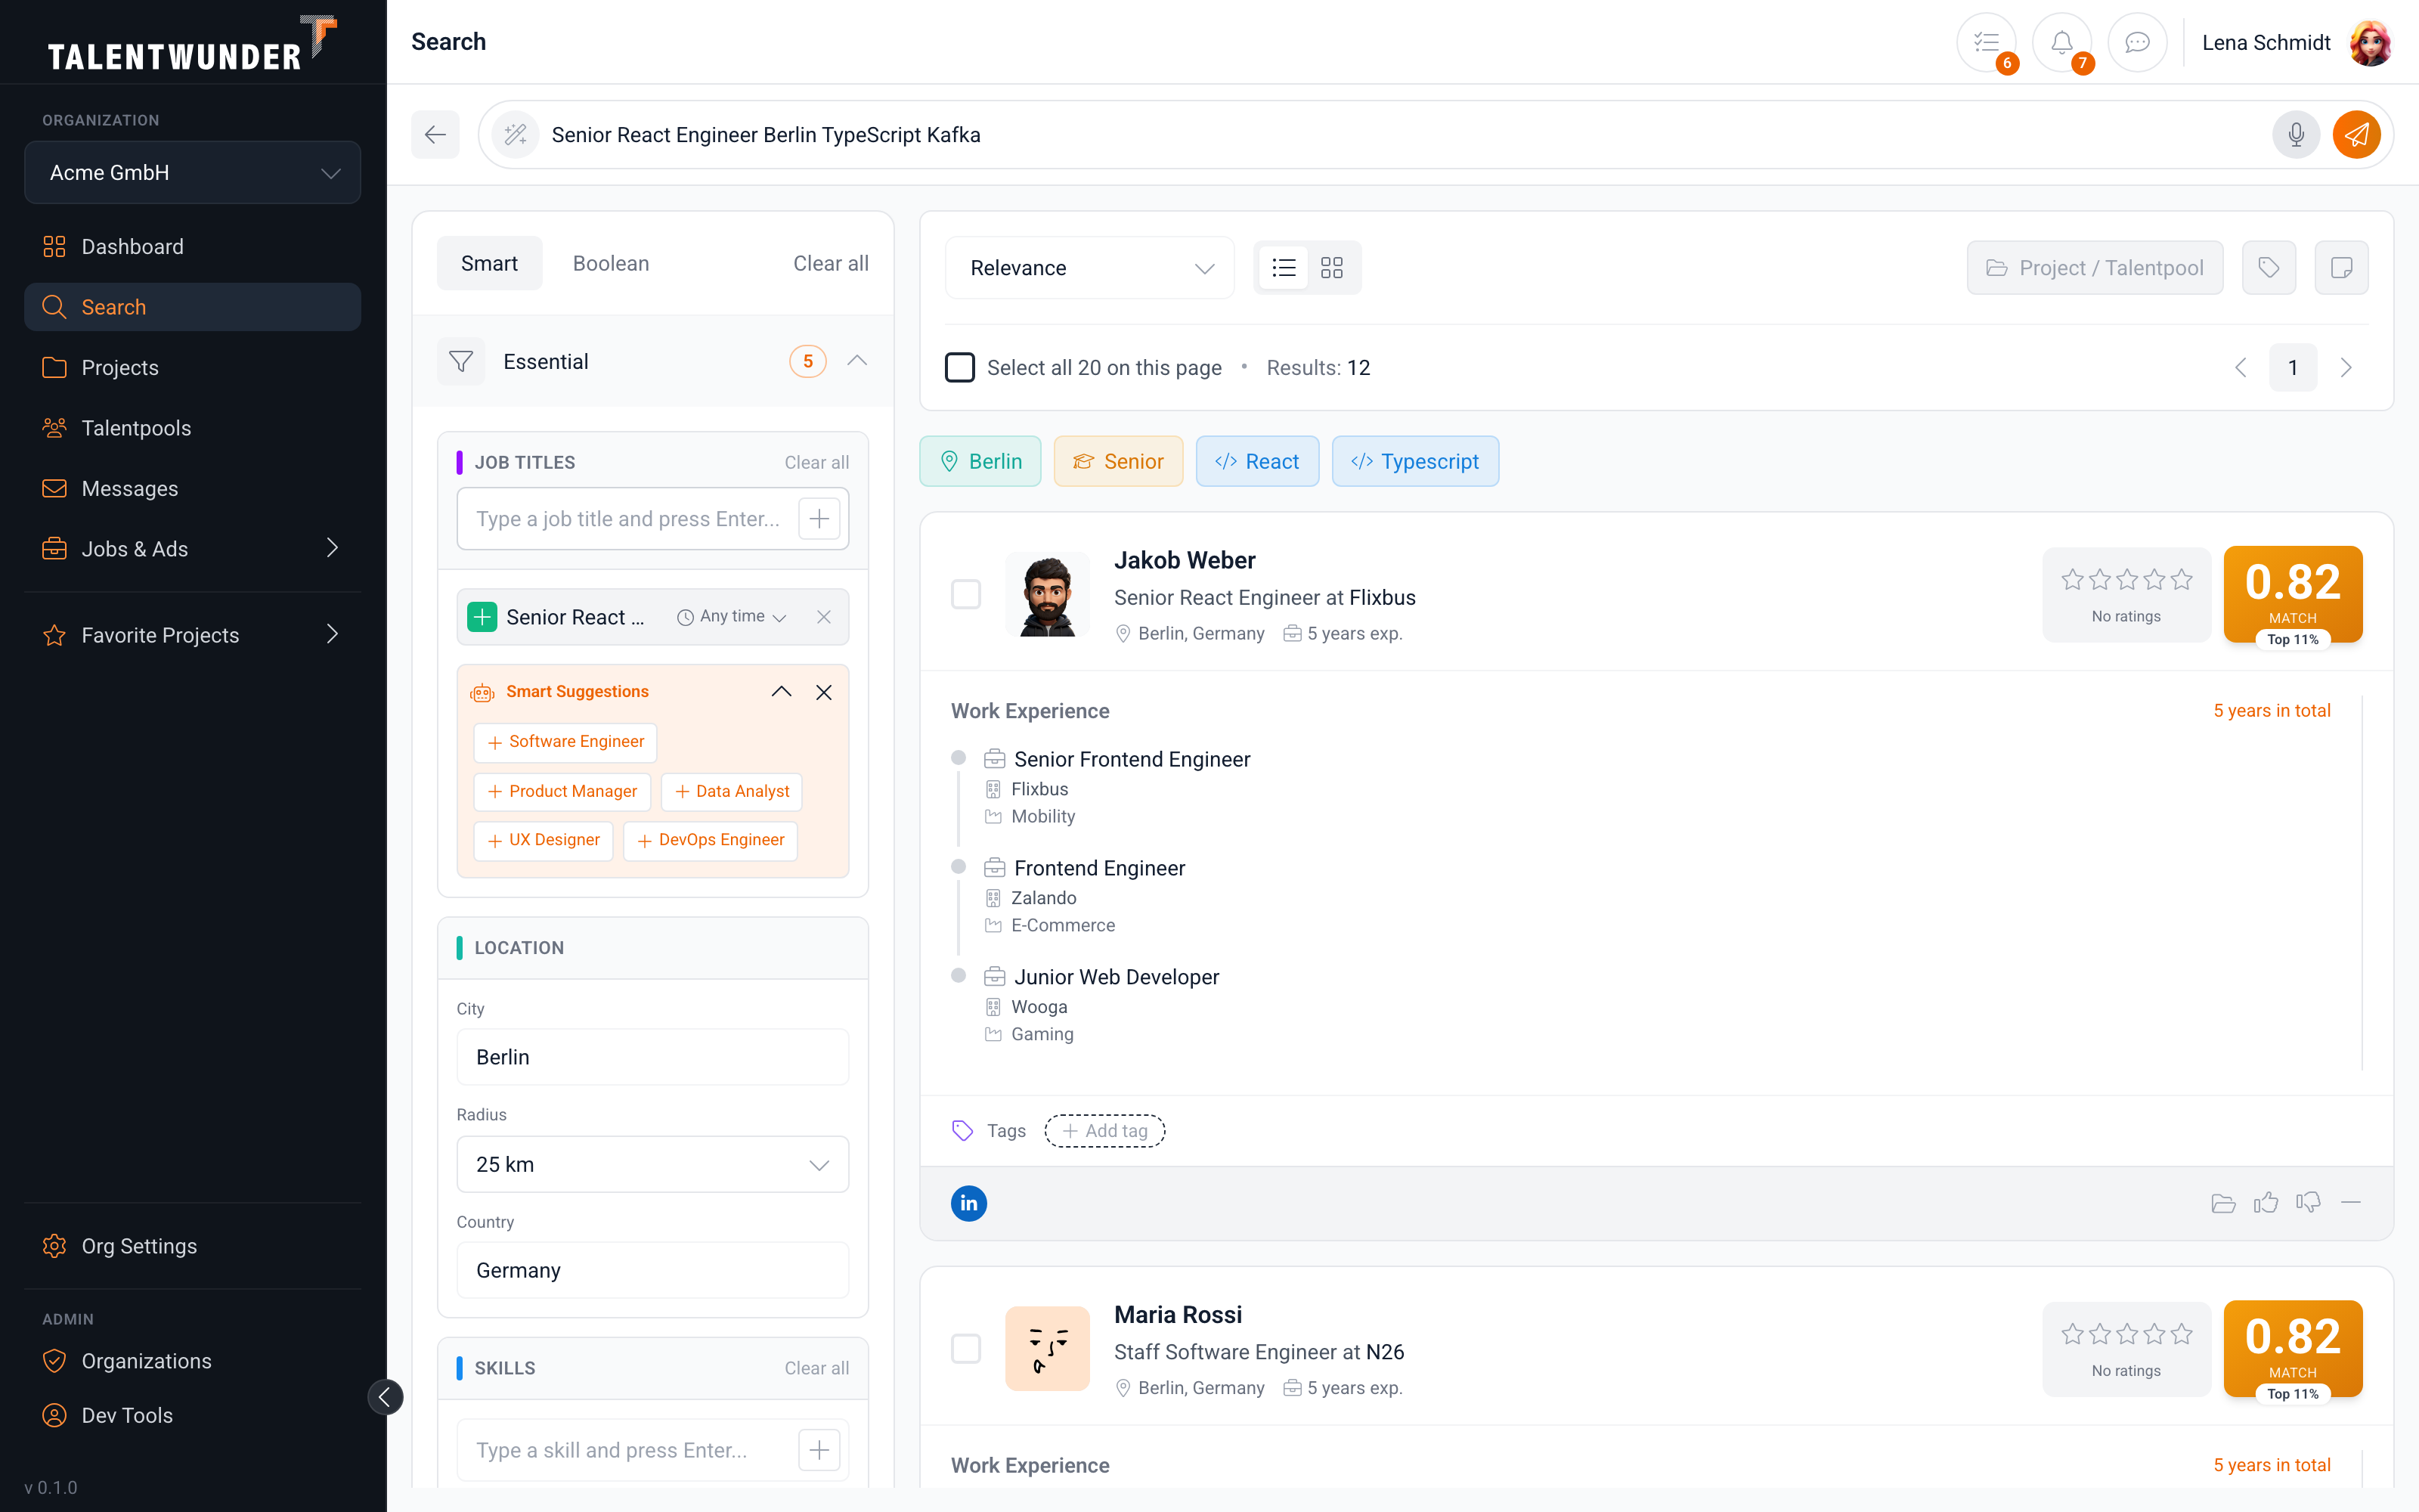Open Projects in sidebar
Screen dimensions: 2419x1512
tap(193, 367)
